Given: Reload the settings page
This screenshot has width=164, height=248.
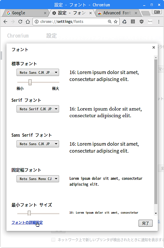Looking at the screenshot, I should 20,22.
